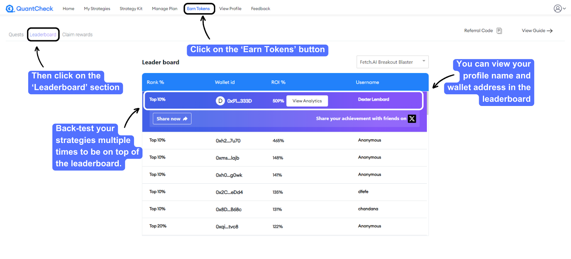The width and height of the screenshot is (571, 259).
Task: Expand the profile menu chevron
Action: point(565,9)
